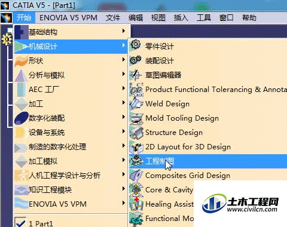Image resolution: width=287 pixels, height=227 pixels.
Task: Click the Weld Design icon
Action: click(x=136, y=104)
